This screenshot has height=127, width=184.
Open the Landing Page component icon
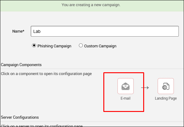[x=166, y=86]
